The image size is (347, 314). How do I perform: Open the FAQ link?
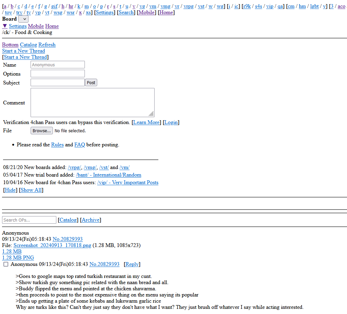pos(80,145)
